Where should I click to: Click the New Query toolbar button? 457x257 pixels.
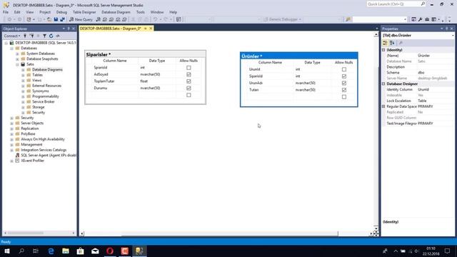pos(81,19)
